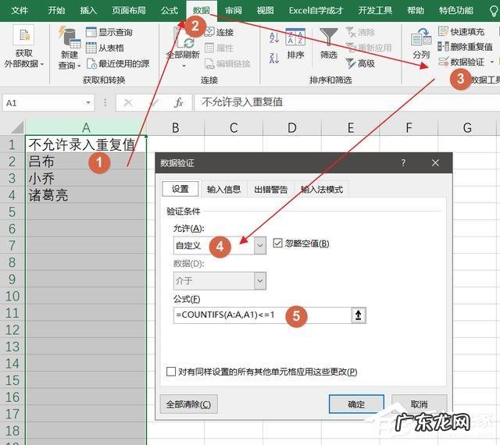Sort descending with the Z-A icon
This screenshot has width=500, height=445.
click(274, 59)
